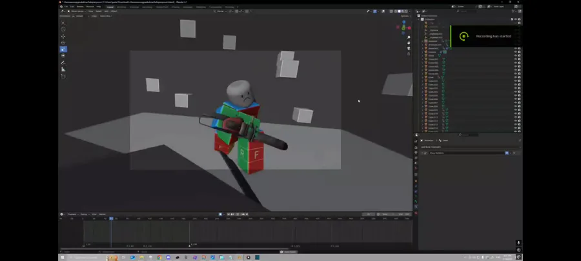The image size is (581, 261).
Task: Select the Annotate tool
Action: click(x=63, y=63)
